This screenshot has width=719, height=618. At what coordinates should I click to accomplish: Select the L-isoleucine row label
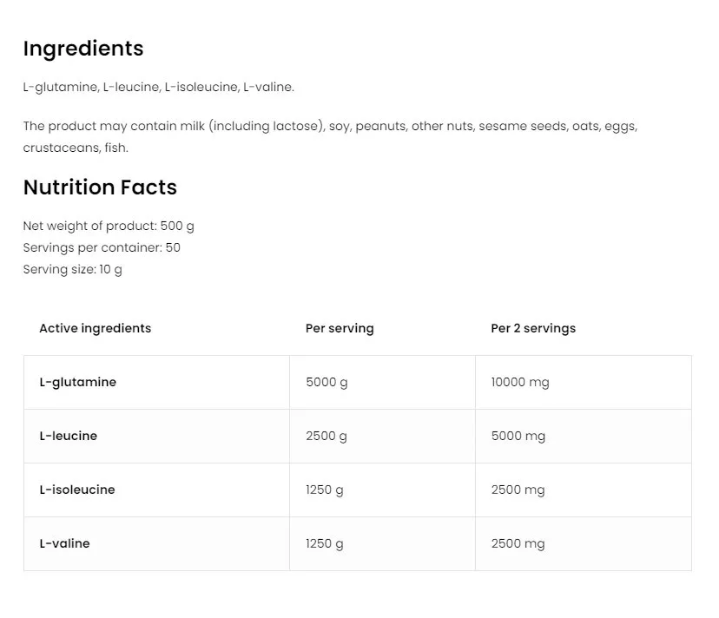77,490
